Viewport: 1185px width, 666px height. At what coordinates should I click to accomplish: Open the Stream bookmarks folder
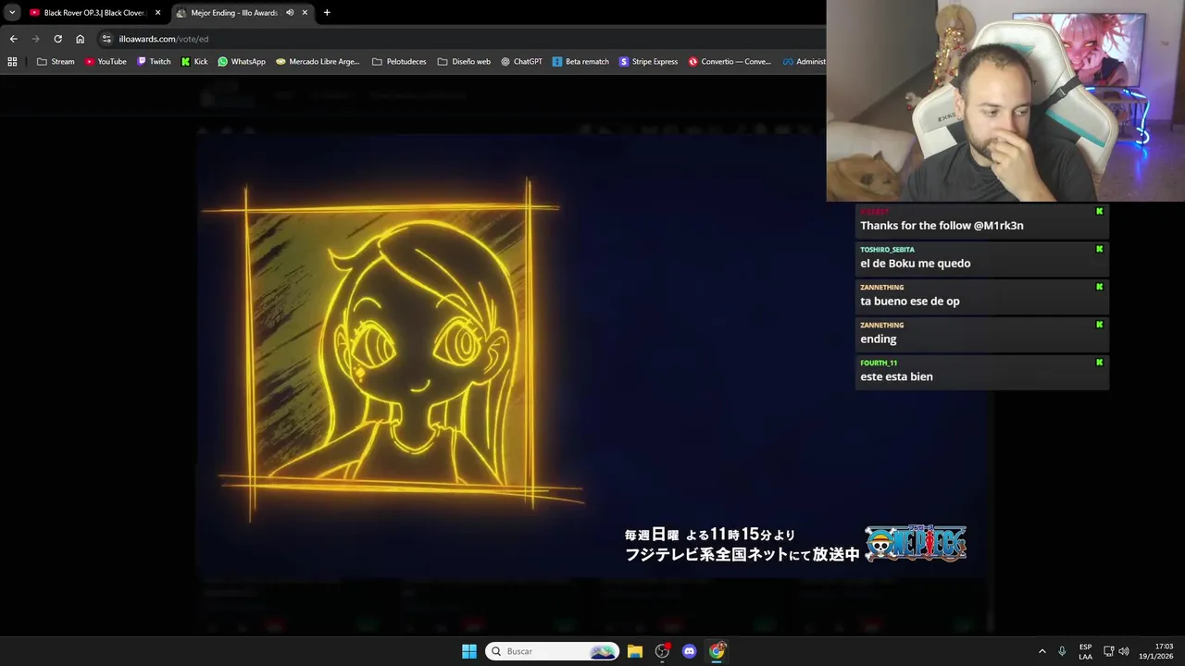tap(56, 62)
